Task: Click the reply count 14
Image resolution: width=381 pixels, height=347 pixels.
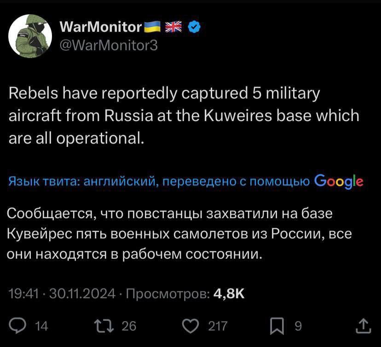Action: pyautogui.click(x=41, y=326)
